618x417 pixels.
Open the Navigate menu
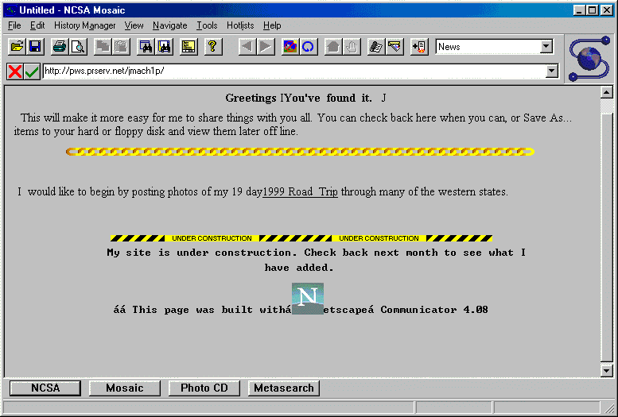170,25
